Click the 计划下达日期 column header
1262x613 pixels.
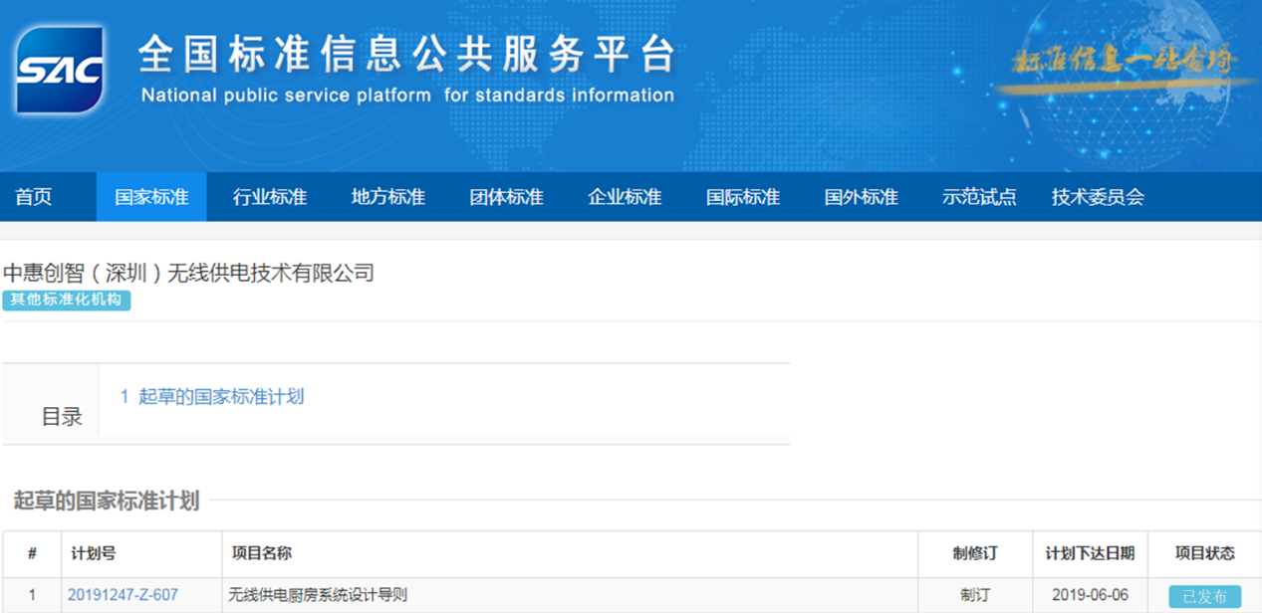point(1090,553)
